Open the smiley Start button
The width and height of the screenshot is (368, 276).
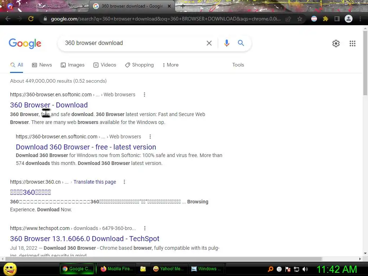tap(10, 269)
